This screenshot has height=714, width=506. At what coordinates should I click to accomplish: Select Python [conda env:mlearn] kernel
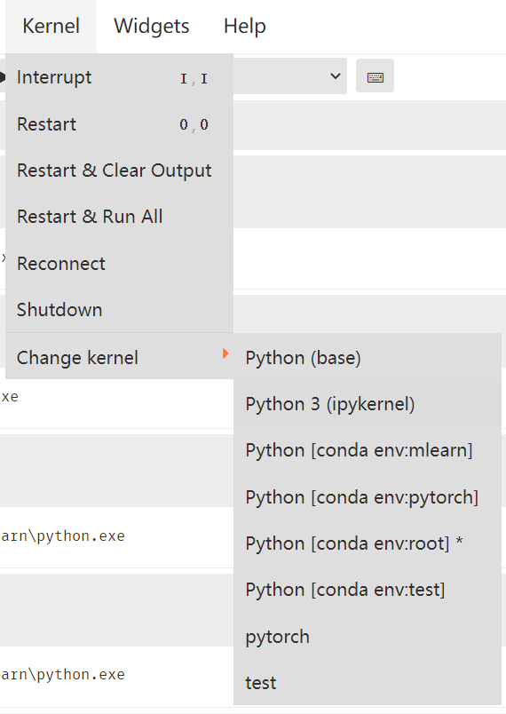(368, 451)
